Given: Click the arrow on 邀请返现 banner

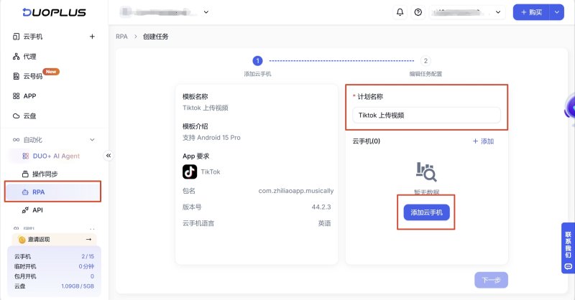Looking at the screenshot, I should 88,239.
